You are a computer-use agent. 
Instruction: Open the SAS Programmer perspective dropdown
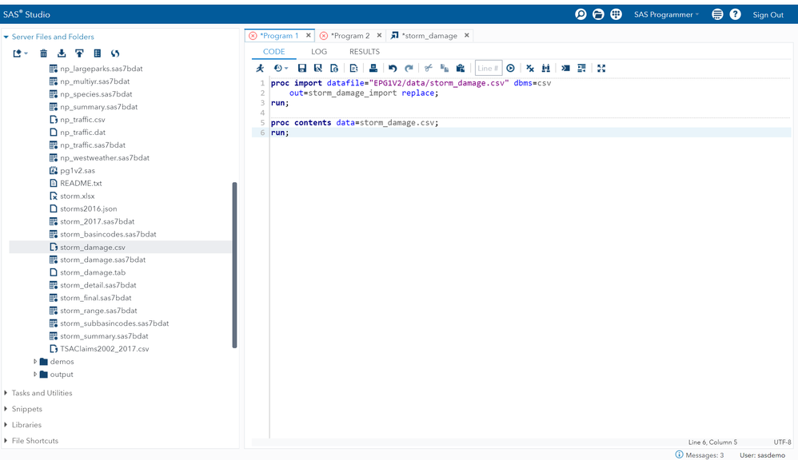pyautogui.click(x=666, y=14)
